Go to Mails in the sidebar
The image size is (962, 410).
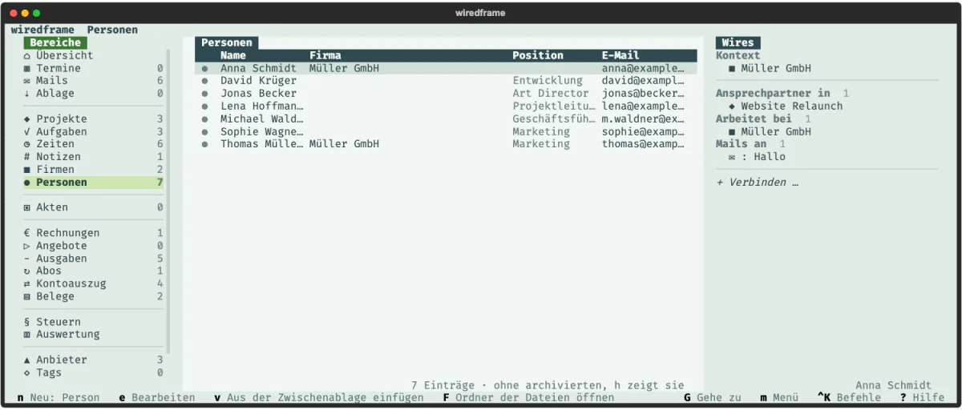tap(94, 81)
